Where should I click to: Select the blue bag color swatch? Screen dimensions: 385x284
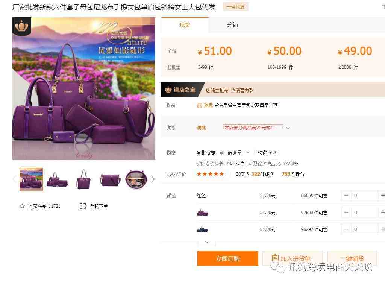[202, 229]
